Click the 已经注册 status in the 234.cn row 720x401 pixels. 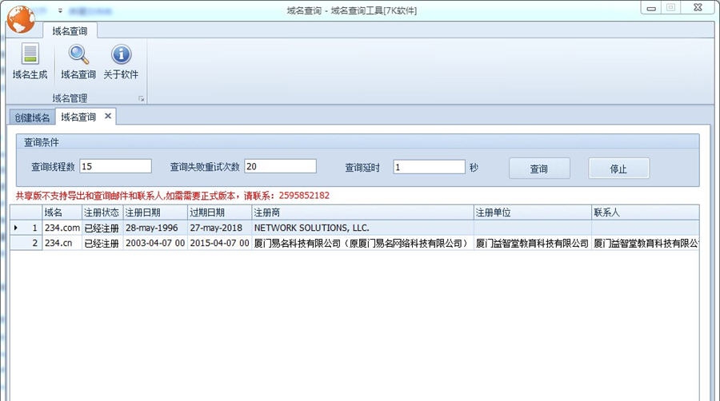tap(102, 243)
